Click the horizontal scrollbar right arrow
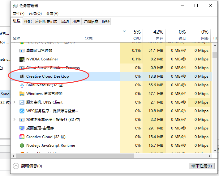This screenshot has width=219, height=176. pos(210,156)
